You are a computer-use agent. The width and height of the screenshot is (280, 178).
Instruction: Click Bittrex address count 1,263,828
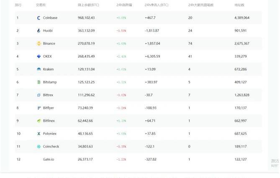(242, 95)
